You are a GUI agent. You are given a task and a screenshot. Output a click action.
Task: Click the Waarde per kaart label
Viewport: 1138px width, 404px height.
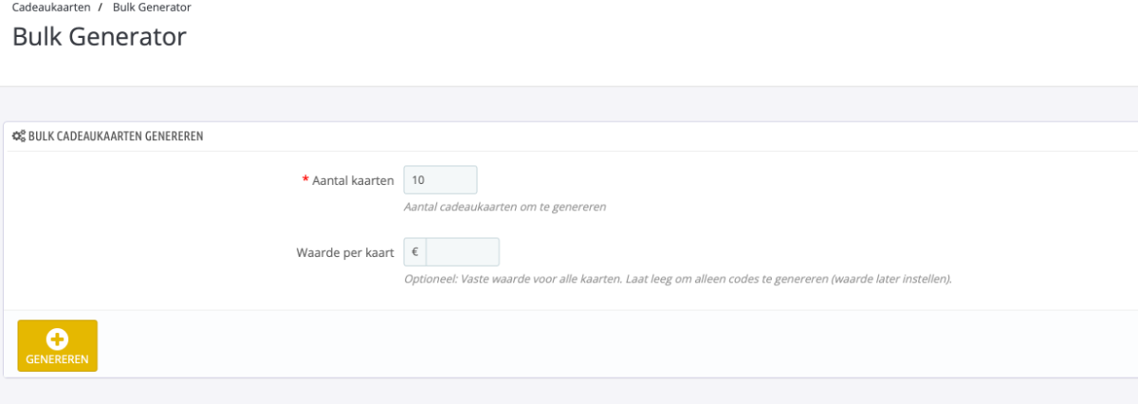[345, 253]
